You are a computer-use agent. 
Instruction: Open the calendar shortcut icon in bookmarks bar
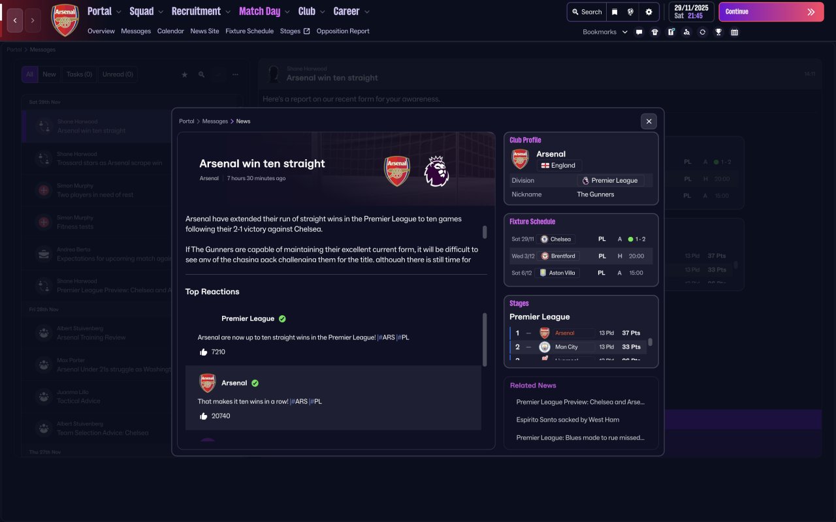coord(735,32)
